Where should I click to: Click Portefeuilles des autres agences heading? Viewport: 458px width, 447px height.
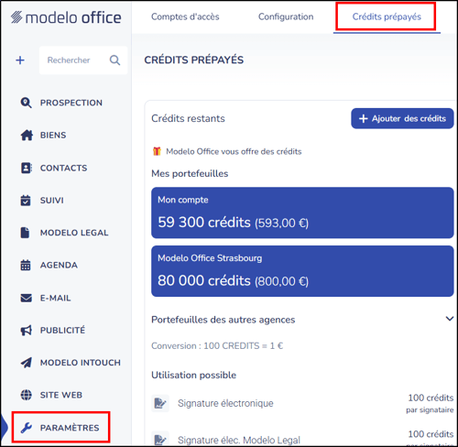click(x=224, y=320)
